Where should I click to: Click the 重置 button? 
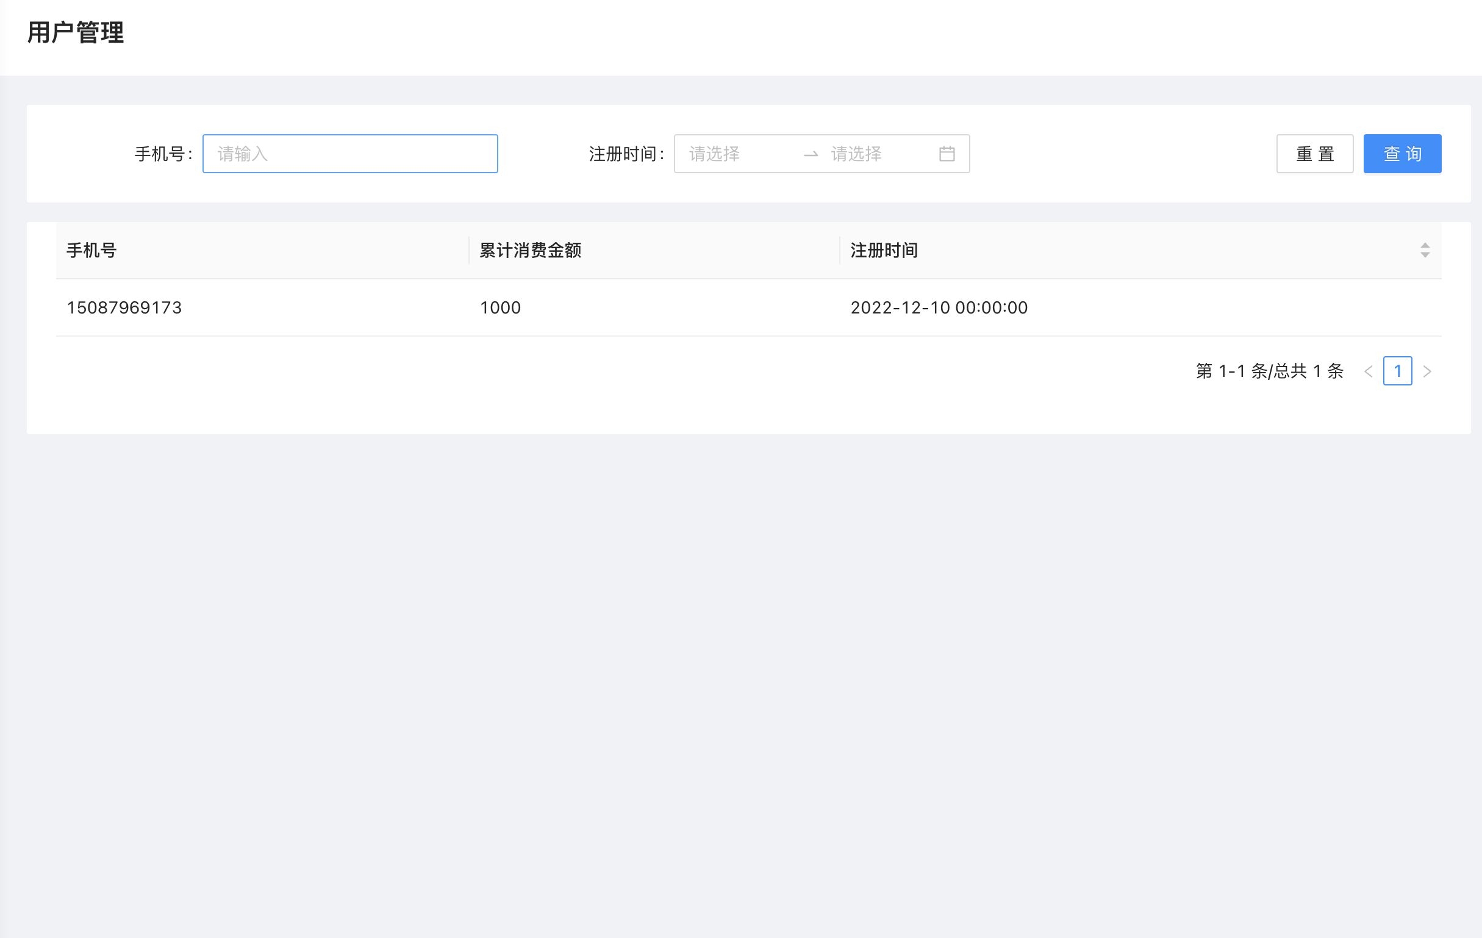click(1315, 153)
